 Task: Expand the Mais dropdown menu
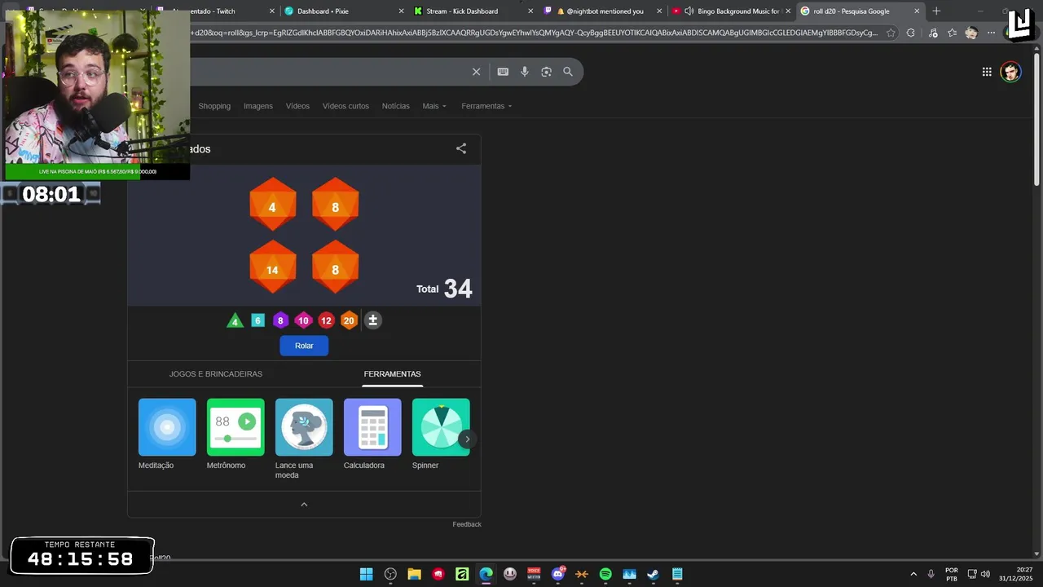click(x=434, y=106)
